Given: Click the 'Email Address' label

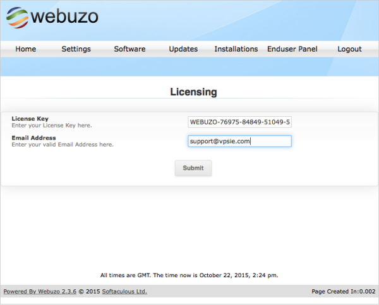Looking at the screenshot, I should click(x=33, y=138).
